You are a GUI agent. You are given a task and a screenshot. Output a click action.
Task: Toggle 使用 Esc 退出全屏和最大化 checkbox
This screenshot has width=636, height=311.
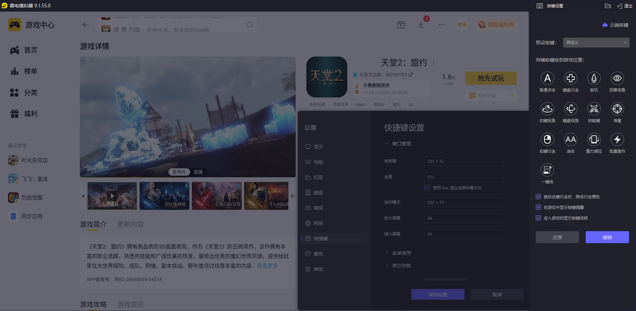427,188
